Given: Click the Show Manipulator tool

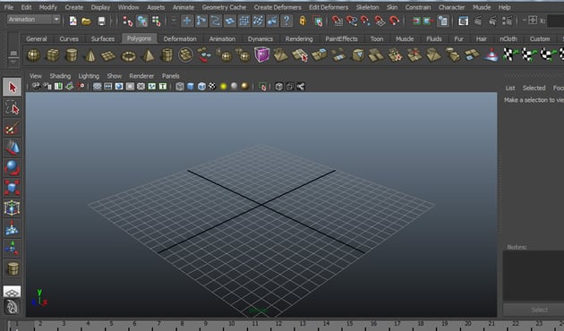Looking at the screenshot, I should click(x=13, y=248).
